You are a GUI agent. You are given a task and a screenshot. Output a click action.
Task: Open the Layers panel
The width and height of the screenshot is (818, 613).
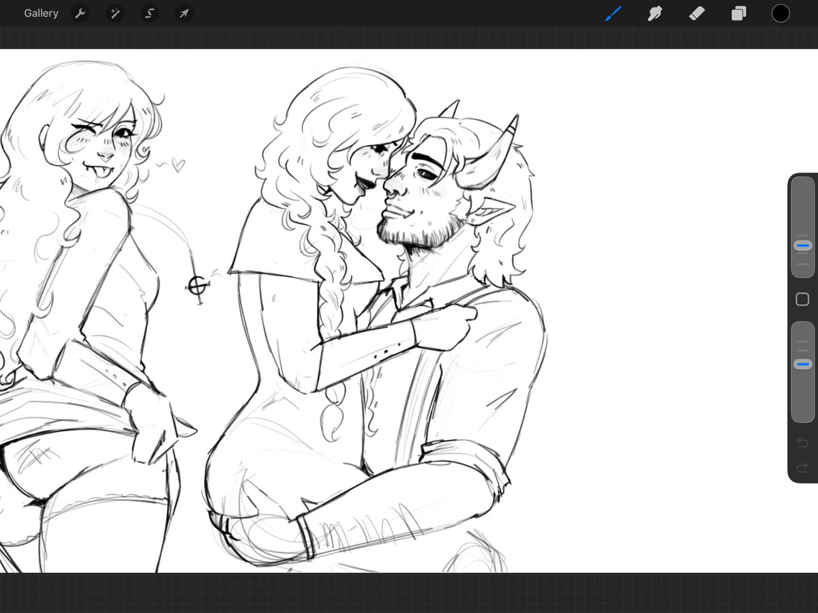pos(739,13)
